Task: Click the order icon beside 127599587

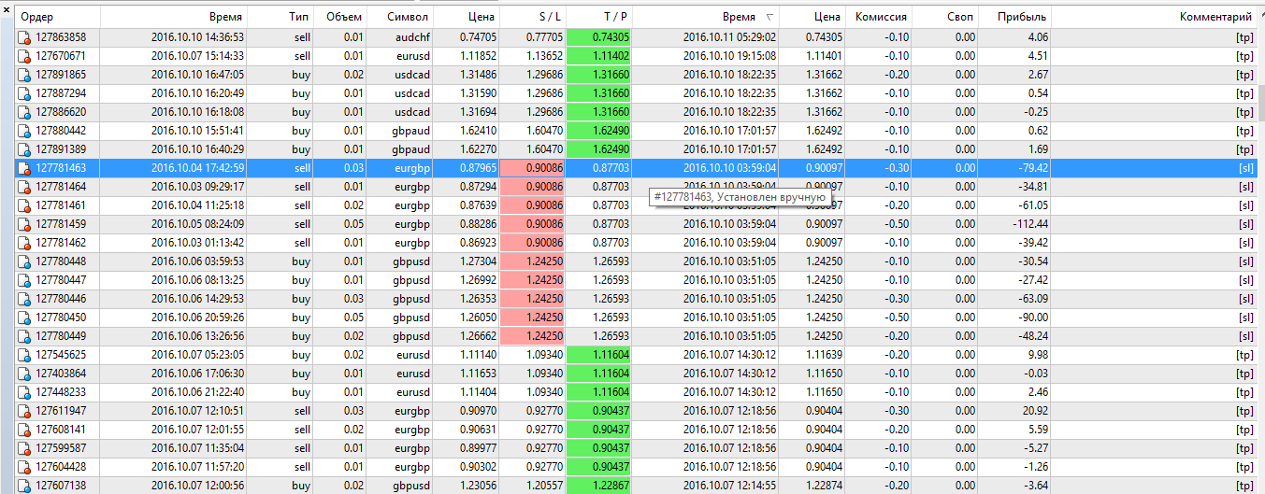Action: 25,448
